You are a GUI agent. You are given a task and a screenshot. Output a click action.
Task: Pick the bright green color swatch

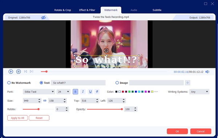(129, 92)
